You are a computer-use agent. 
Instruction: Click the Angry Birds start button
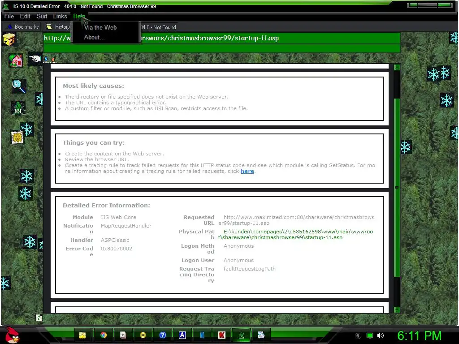(x=12, y=335)
